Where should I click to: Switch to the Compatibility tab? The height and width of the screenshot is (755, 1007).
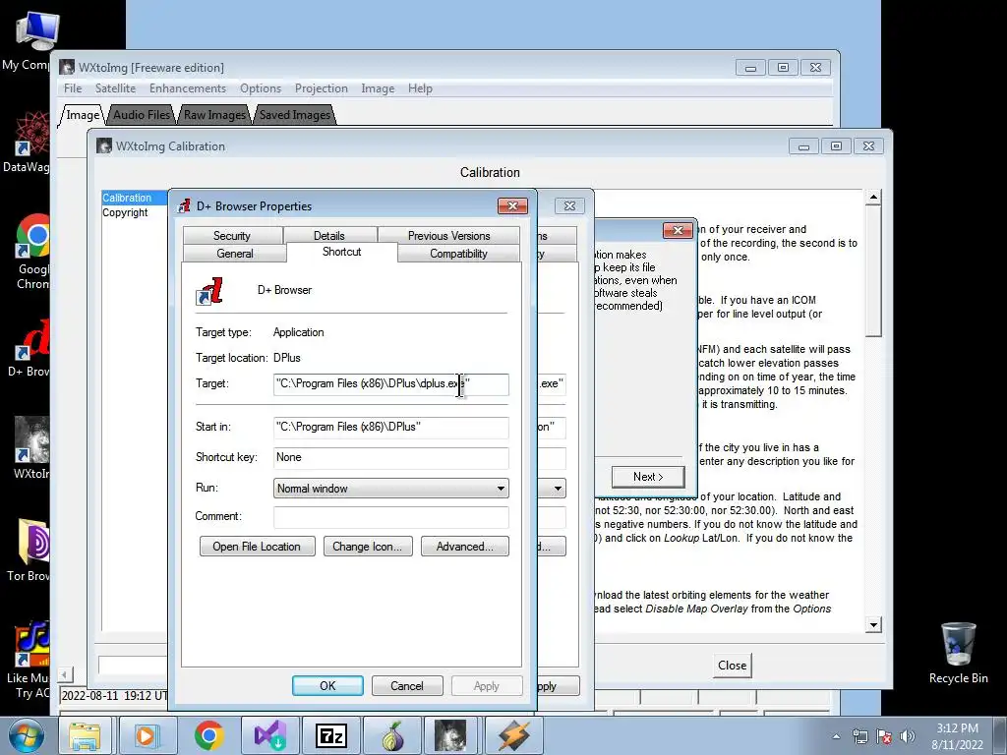click(458, 254)
